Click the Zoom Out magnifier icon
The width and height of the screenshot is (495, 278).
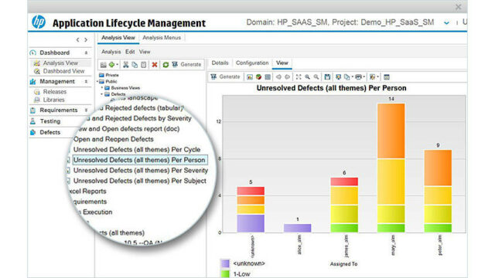[316, 76]
